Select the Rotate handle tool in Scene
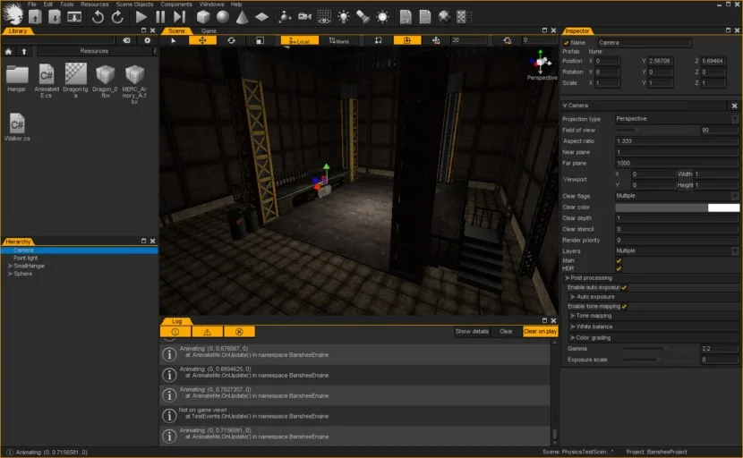 coord(231,40)
